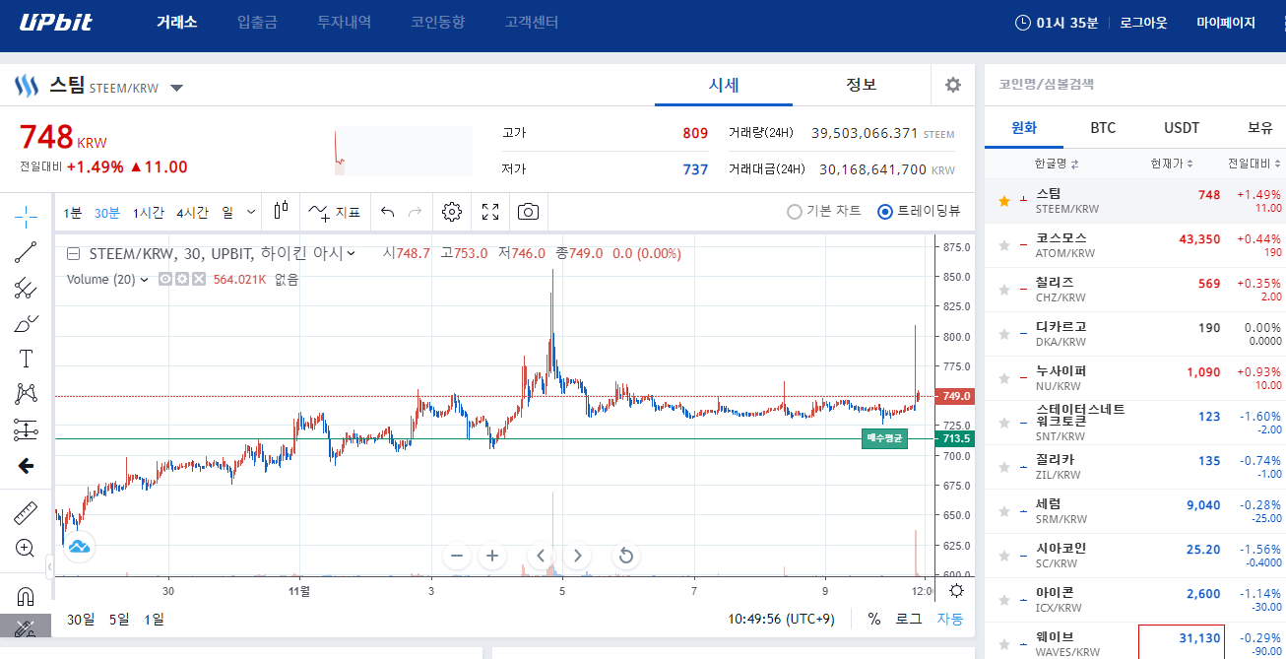The height and width of the screenshot is (659, 1286).
Task: Open the 투자내역 menu
Action: (x=345, y=22)
